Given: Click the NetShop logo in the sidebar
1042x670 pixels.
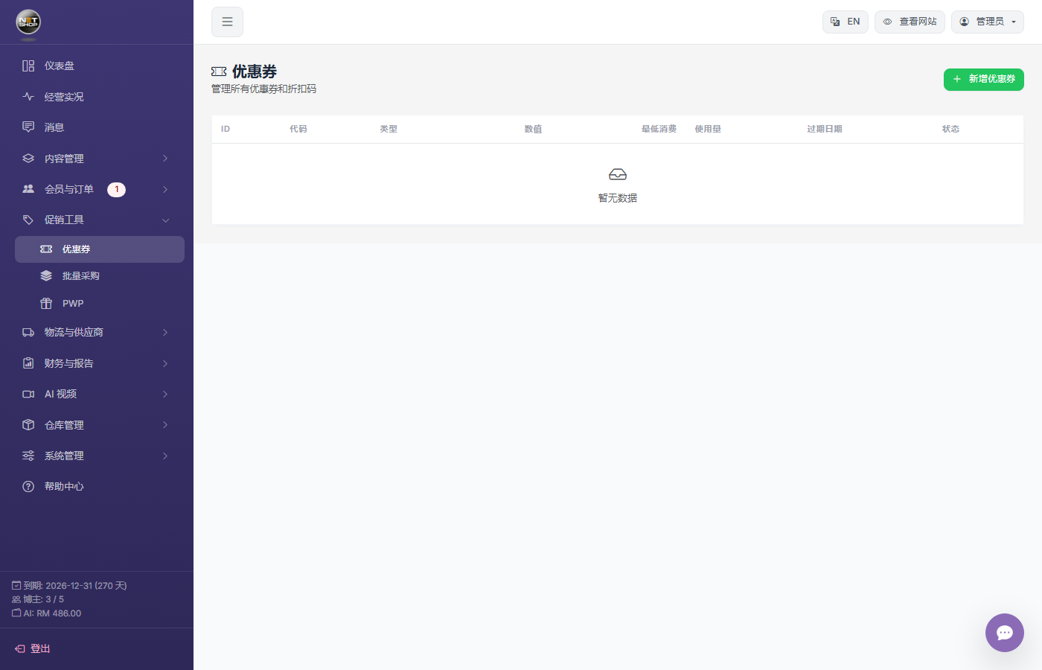Looking at the screenshot, I should pyautogui.click(x=28, y=22).
